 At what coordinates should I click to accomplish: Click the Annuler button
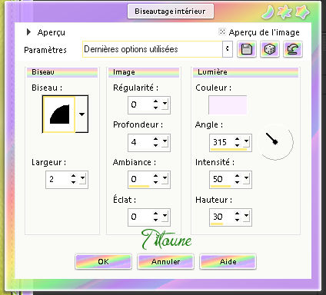[x=165, y=261]
